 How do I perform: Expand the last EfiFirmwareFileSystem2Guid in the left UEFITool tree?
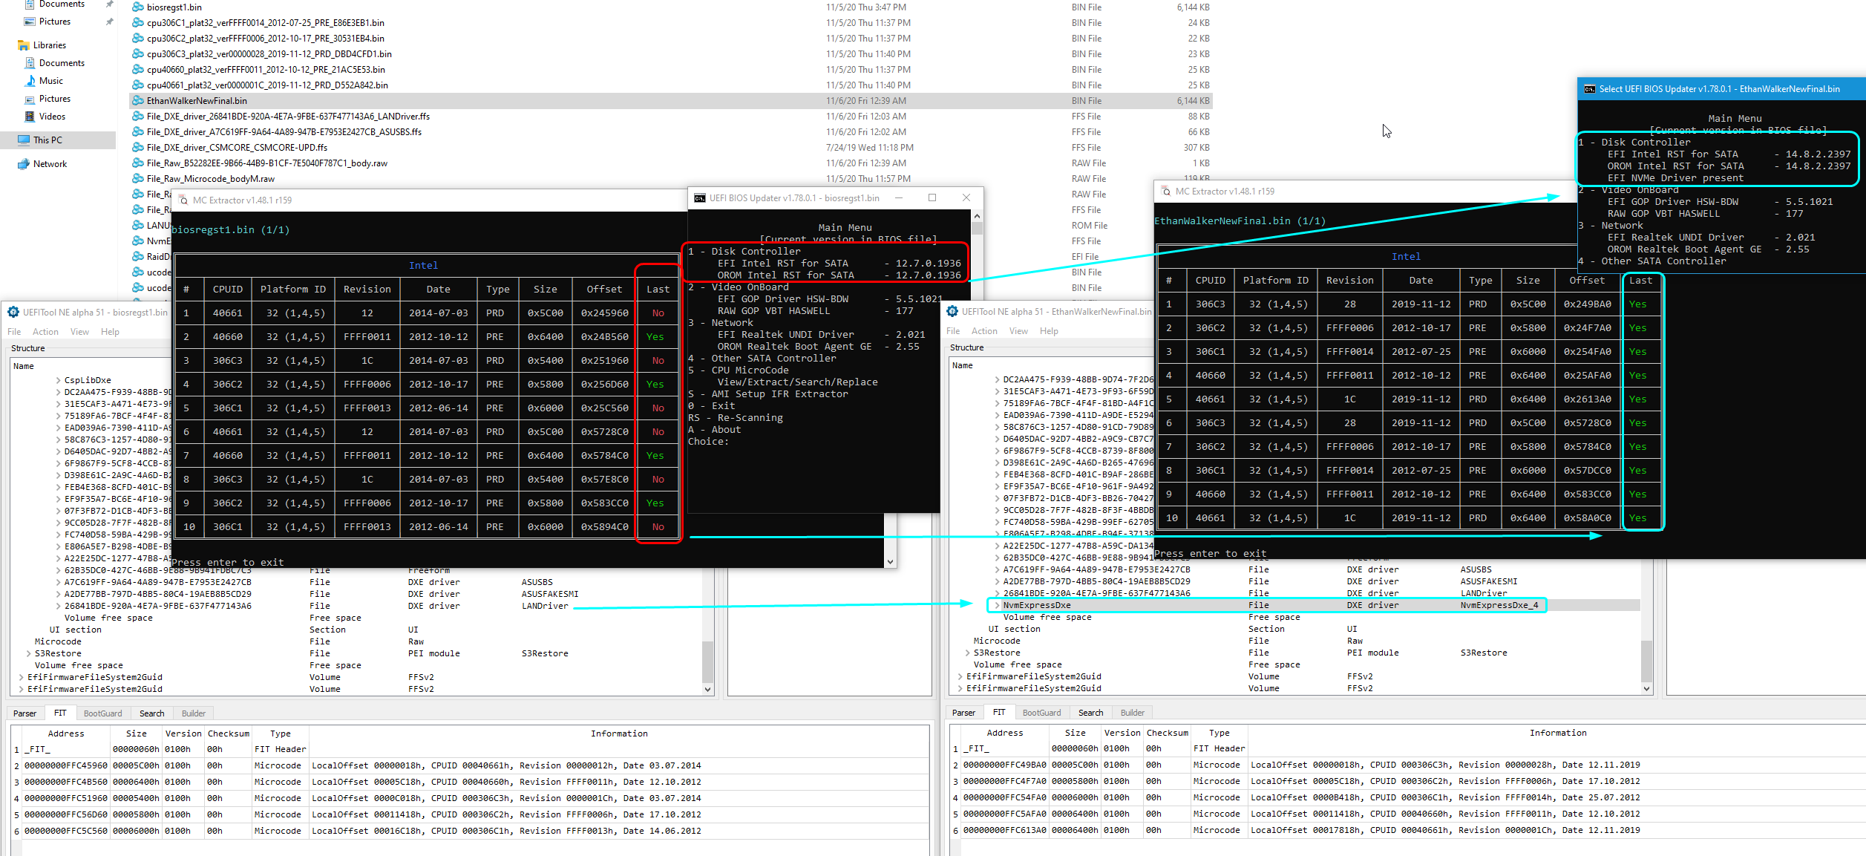click(x=21, y=690)
